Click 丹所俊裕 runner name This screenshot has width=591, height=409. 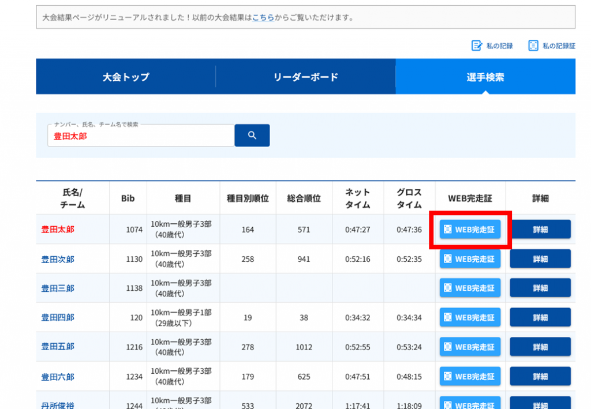(58, 405)
